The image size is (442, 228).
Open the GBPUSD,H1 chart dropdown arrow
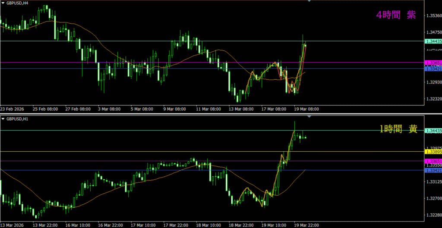[x=3, y=119]
